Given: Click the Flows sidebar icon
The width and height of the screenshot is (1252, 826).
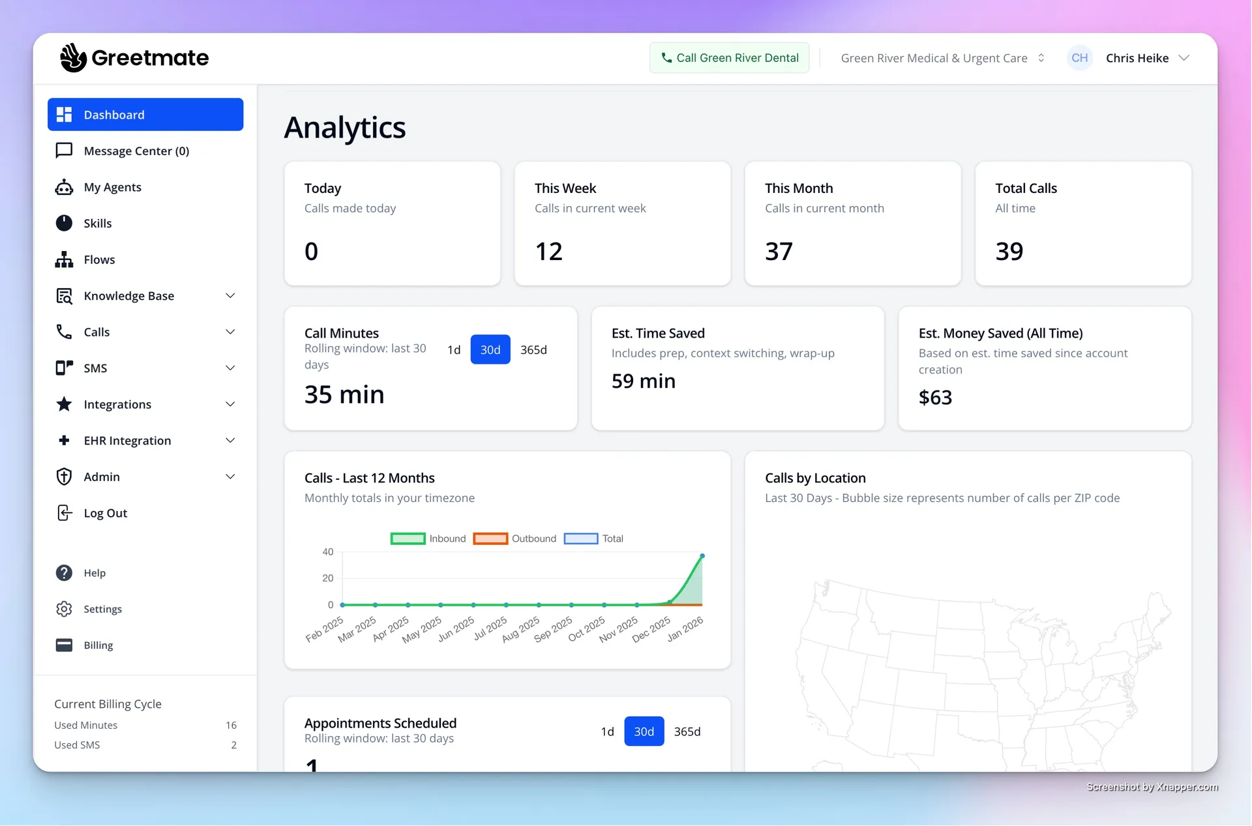Looking at the screenshot, I should click(x=64, y=259).
